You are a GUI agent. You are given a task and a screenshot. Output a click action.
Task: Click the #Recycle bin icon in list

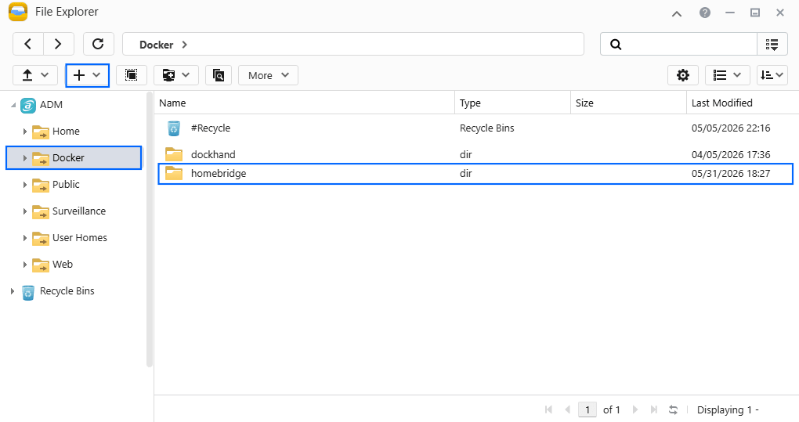click(x=174, y=128)
